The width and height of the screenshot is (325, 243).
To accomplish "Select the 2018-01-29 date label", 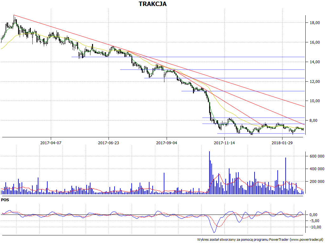I will click(282, 143).
